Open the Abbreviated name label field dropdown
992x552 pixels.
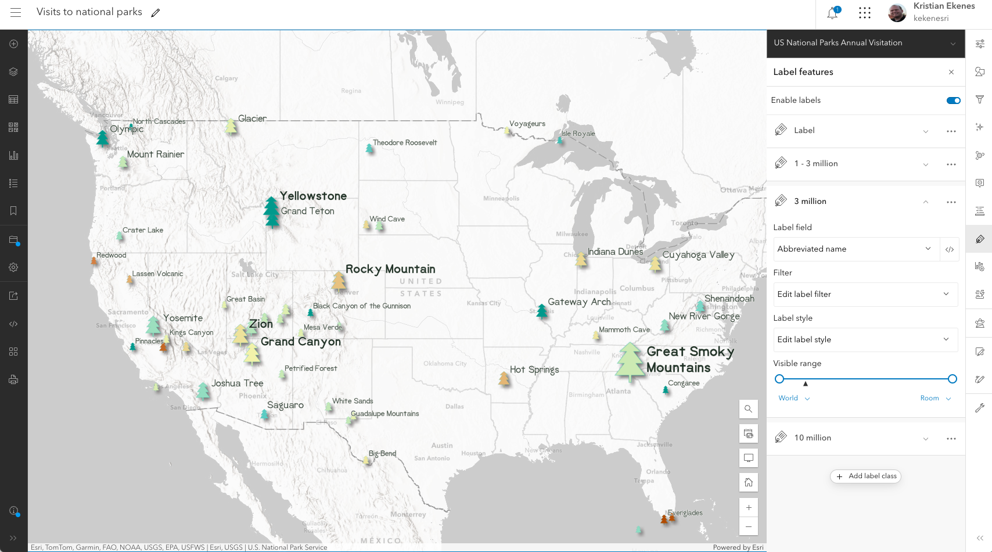pos(856,249)
